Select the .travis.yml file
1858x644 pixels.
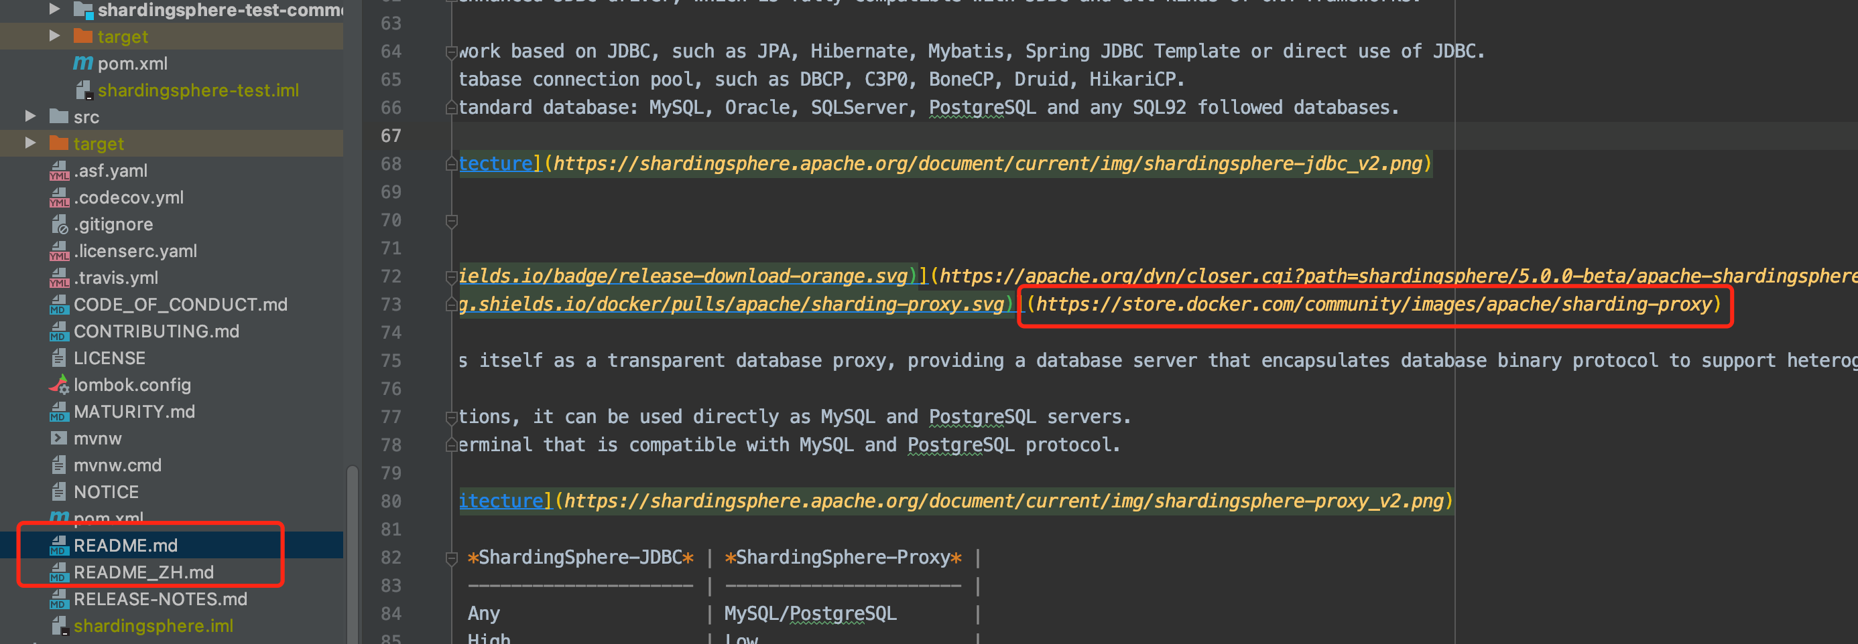[x=115, y=277]
